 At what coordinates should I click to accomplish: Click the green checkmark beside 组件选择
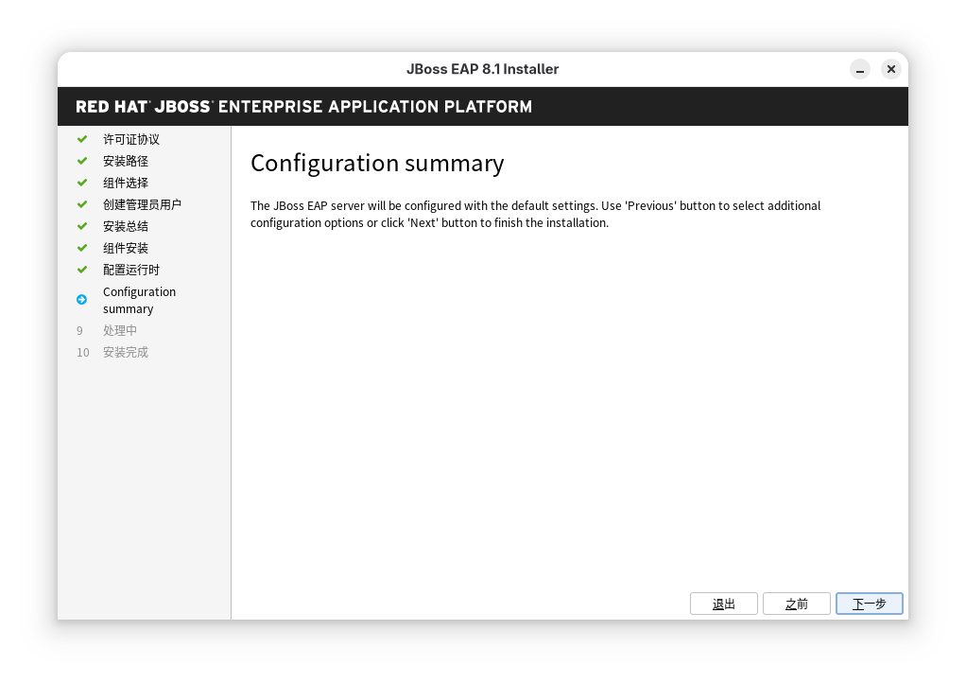tap(82, 183)
